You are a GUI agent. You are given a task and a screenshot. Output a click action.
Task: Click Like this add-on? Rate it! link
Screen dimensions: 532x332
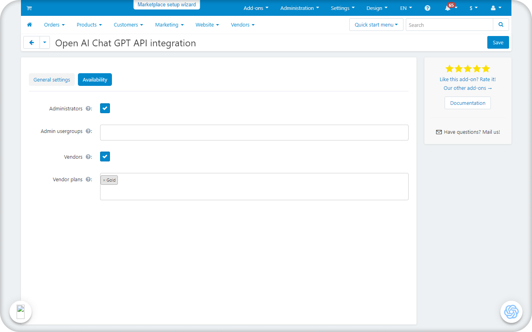pyautogui.click(x=468, y=79)
